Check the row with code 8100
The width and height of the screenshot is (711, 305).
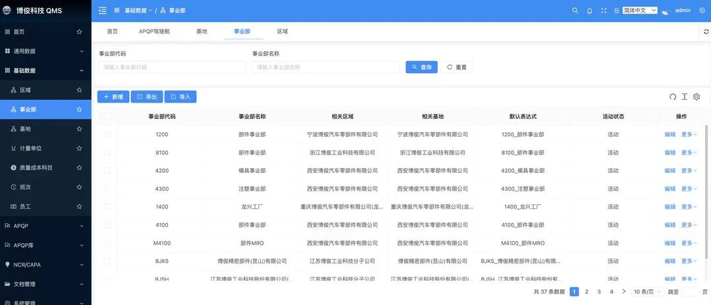[107, 152]
